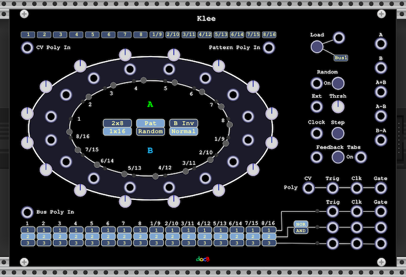The height and width of the screenshot is (277, 406).
Task: Click the A output jack
Action: (x=380, y=44)
